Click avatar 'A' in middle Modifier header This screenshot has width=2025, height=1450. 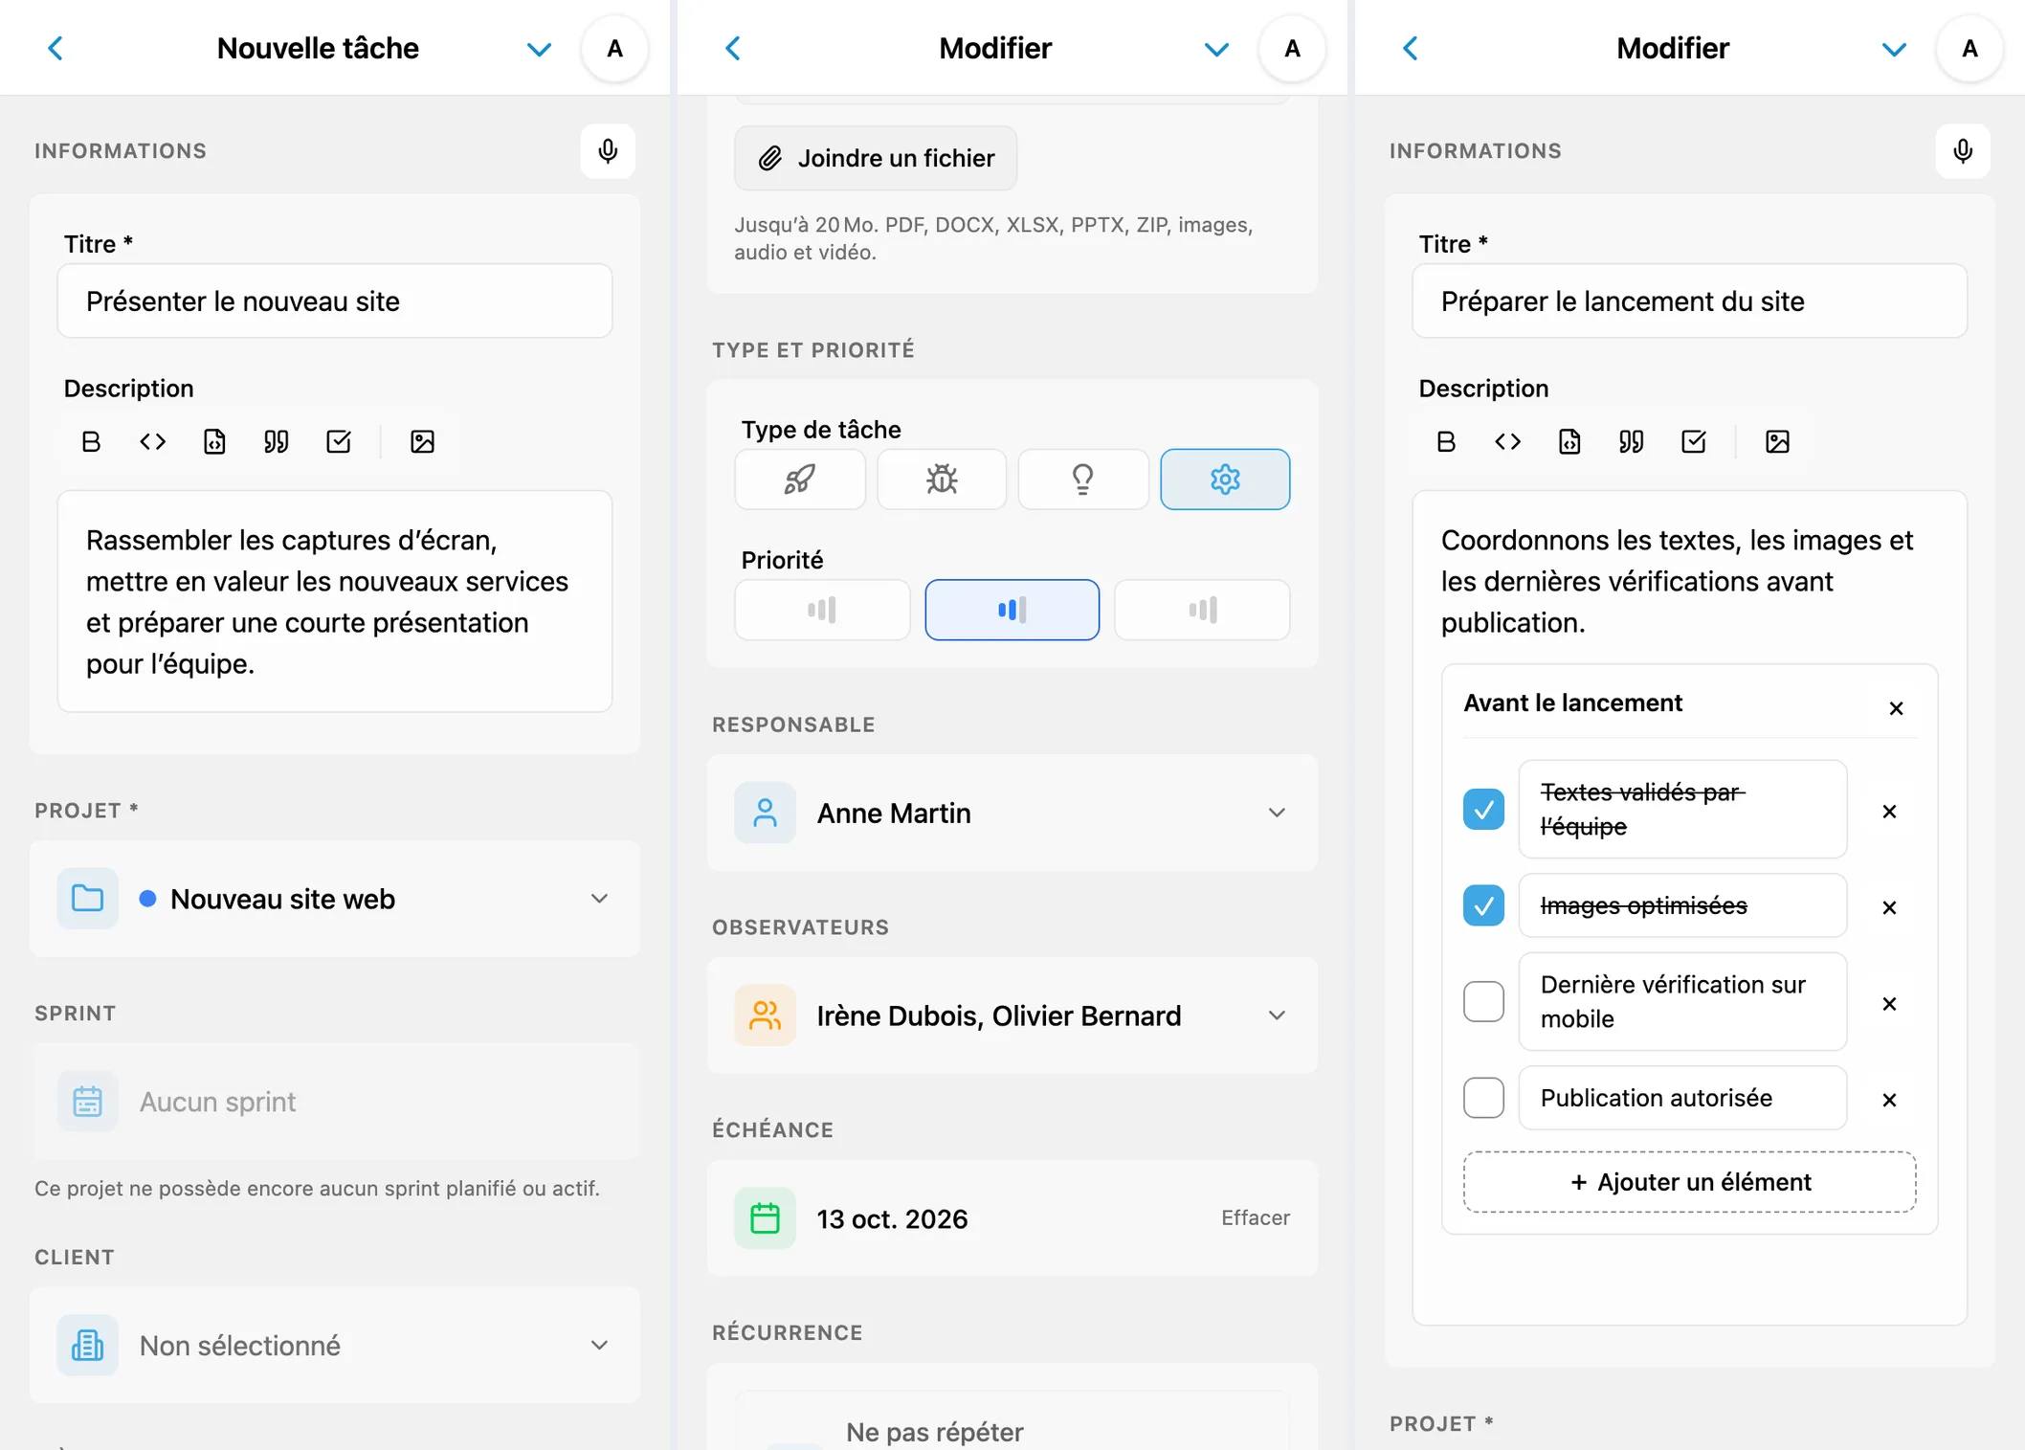click(1292, 49)
